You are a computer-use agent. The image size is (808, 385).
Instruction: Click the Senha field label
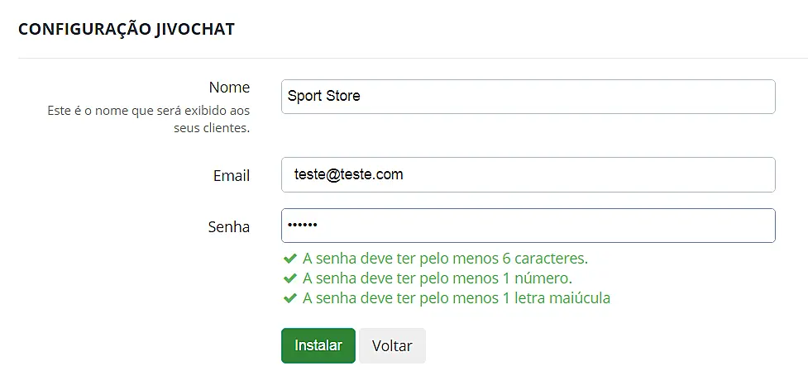pyautogui.click(x=229, y=226)
